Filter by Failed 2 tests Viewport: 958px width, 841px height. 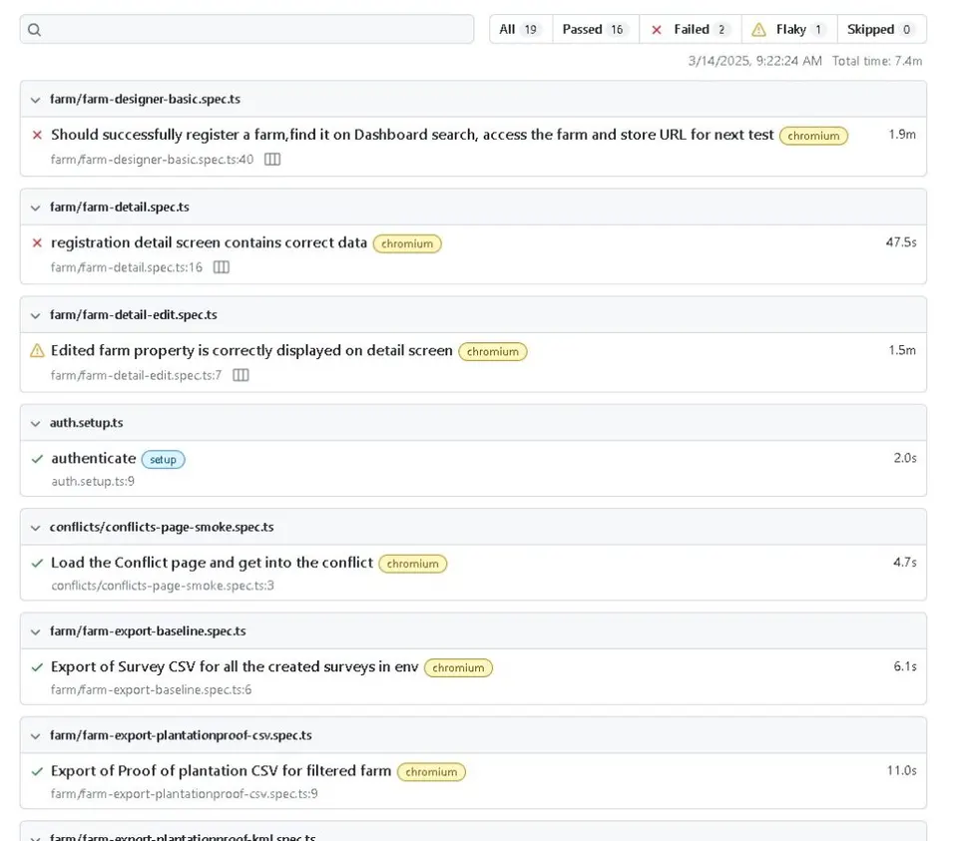(691, 29)
